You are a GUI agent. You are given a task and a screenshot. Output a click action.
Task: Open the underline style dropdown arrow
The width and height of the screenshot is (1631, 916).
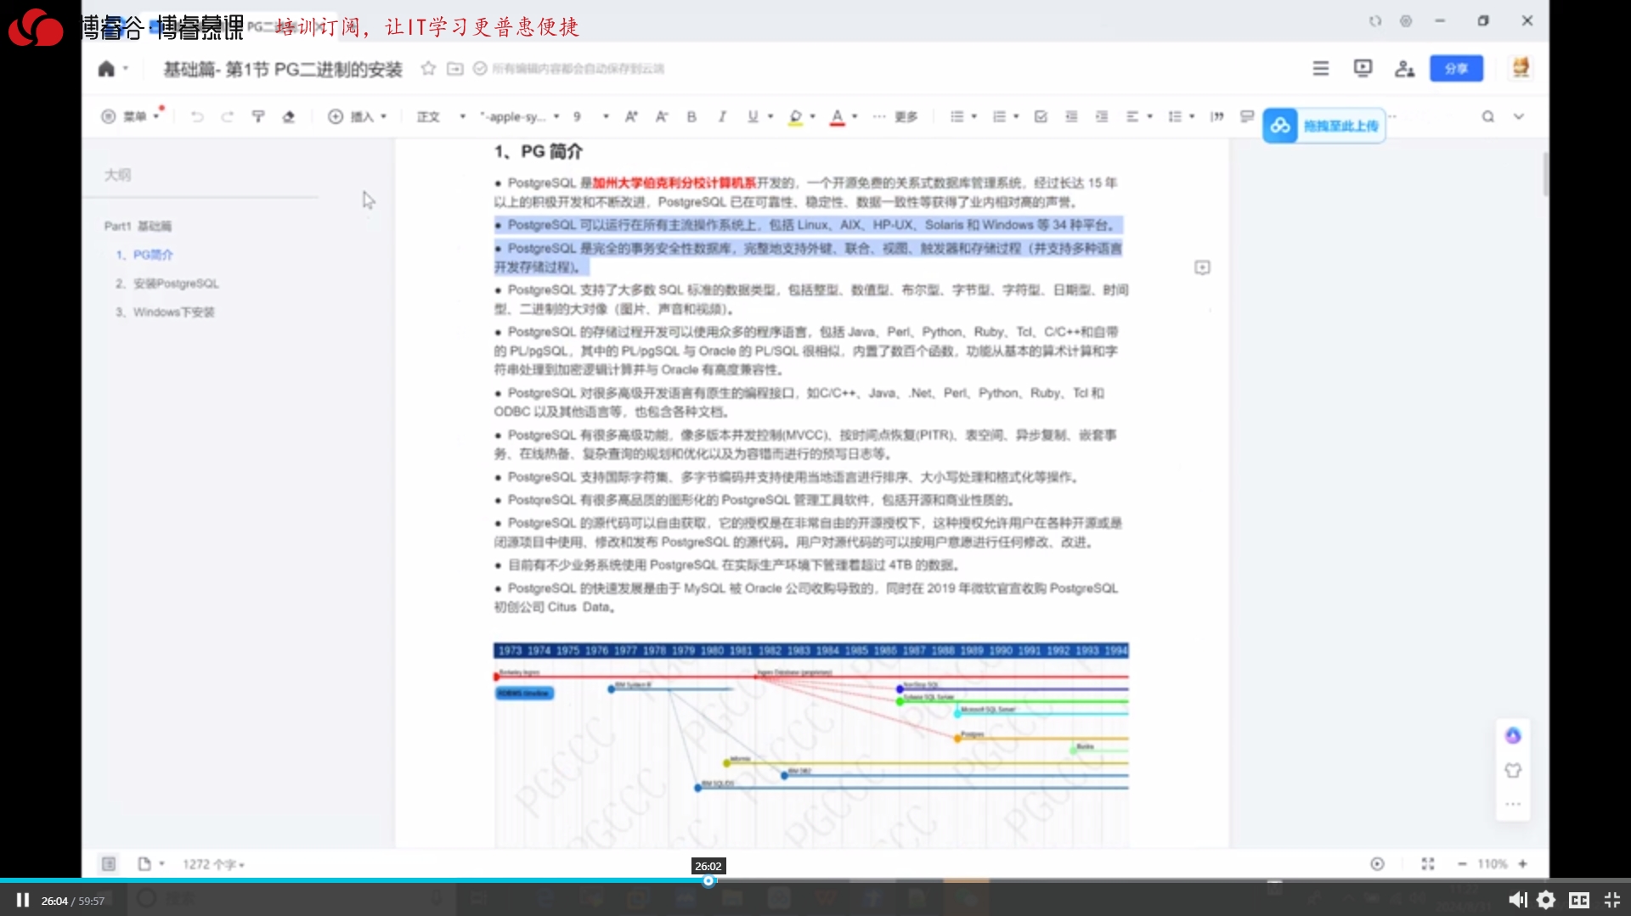click(770, 116)
